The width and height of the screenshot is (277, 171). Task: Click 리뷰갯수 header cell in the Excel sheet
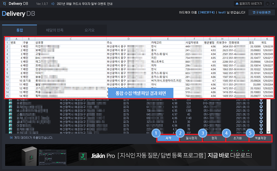tap(222, 43)
